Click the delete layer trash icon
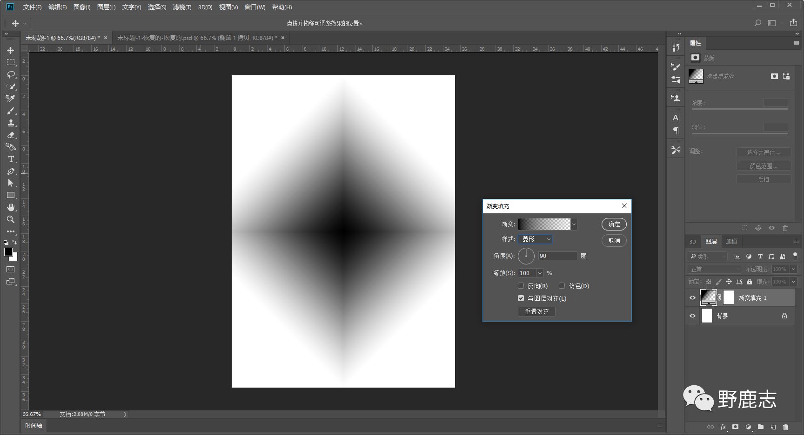 pos(786,427)
